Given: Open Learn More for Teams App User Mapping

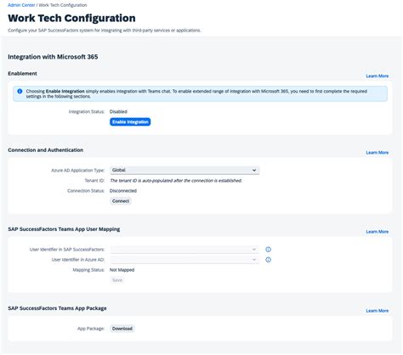Looking at the screenshot, I should click(x=377, y=232).
